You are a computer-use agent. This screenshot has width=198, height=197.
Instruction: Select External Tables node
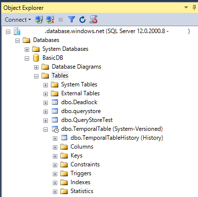click(80, 93)
